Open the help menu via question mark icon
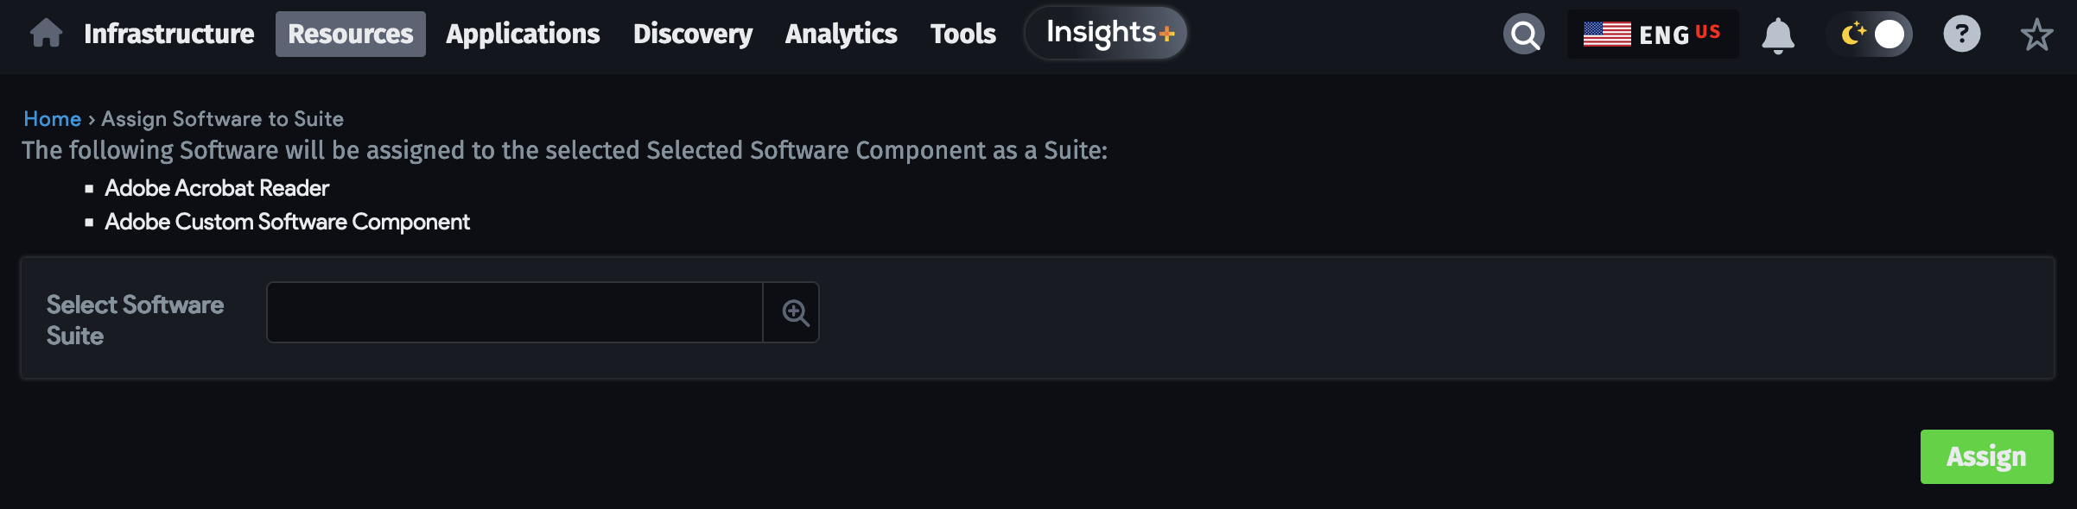The image size is (2077, 509). tap(1962, 35)
